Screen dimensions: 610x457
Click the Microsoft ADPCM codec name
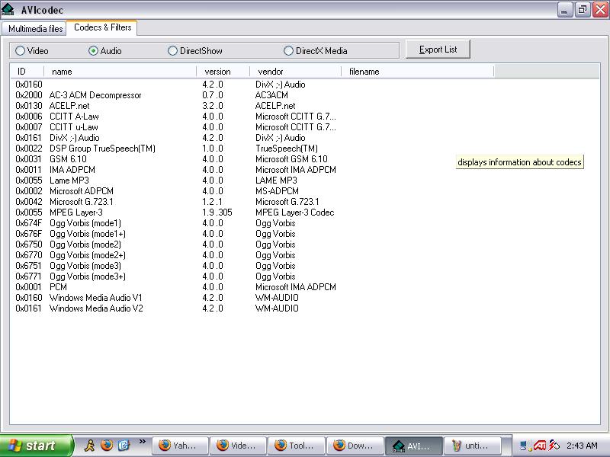[82, 191]
